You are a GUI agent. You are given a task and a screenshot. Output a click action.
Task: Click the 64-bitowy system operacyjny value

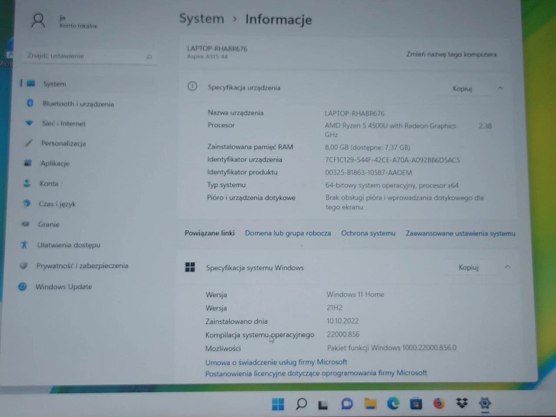click(392, 185)
